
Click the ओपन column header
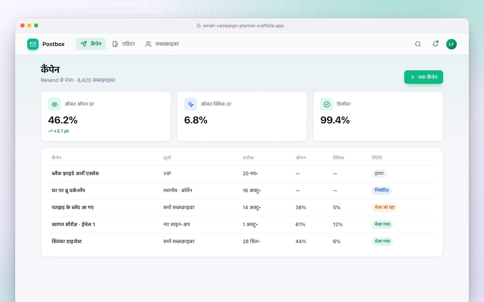pos(301,158)
